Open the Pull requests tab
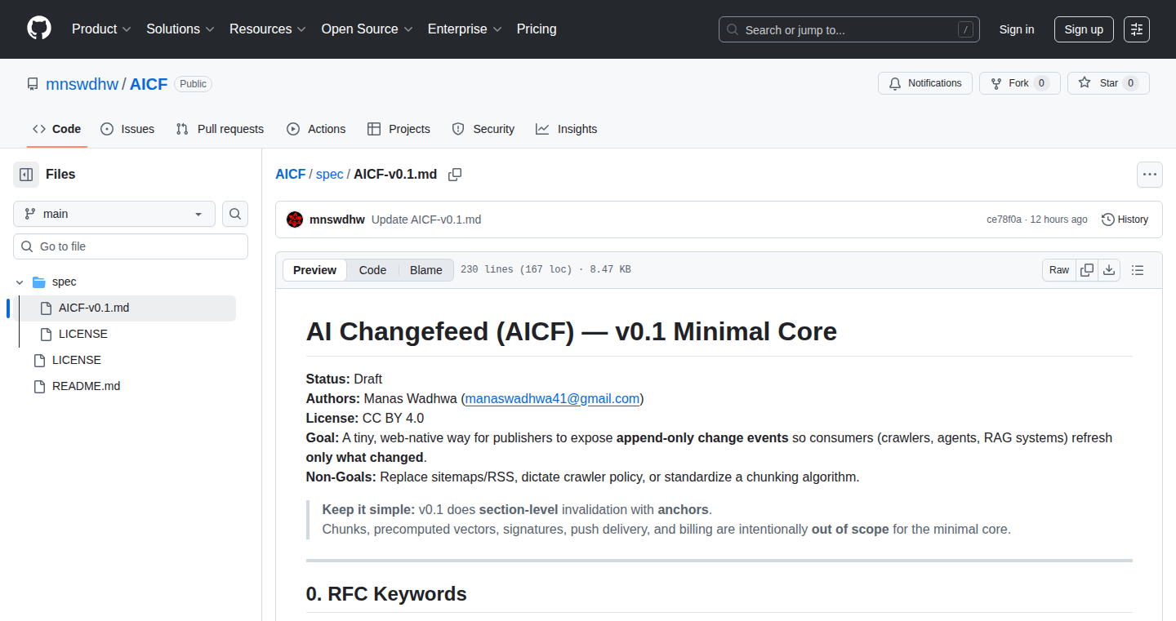Image resolution: width=1176 pixels, height=621 pixels. coord(220,129)
